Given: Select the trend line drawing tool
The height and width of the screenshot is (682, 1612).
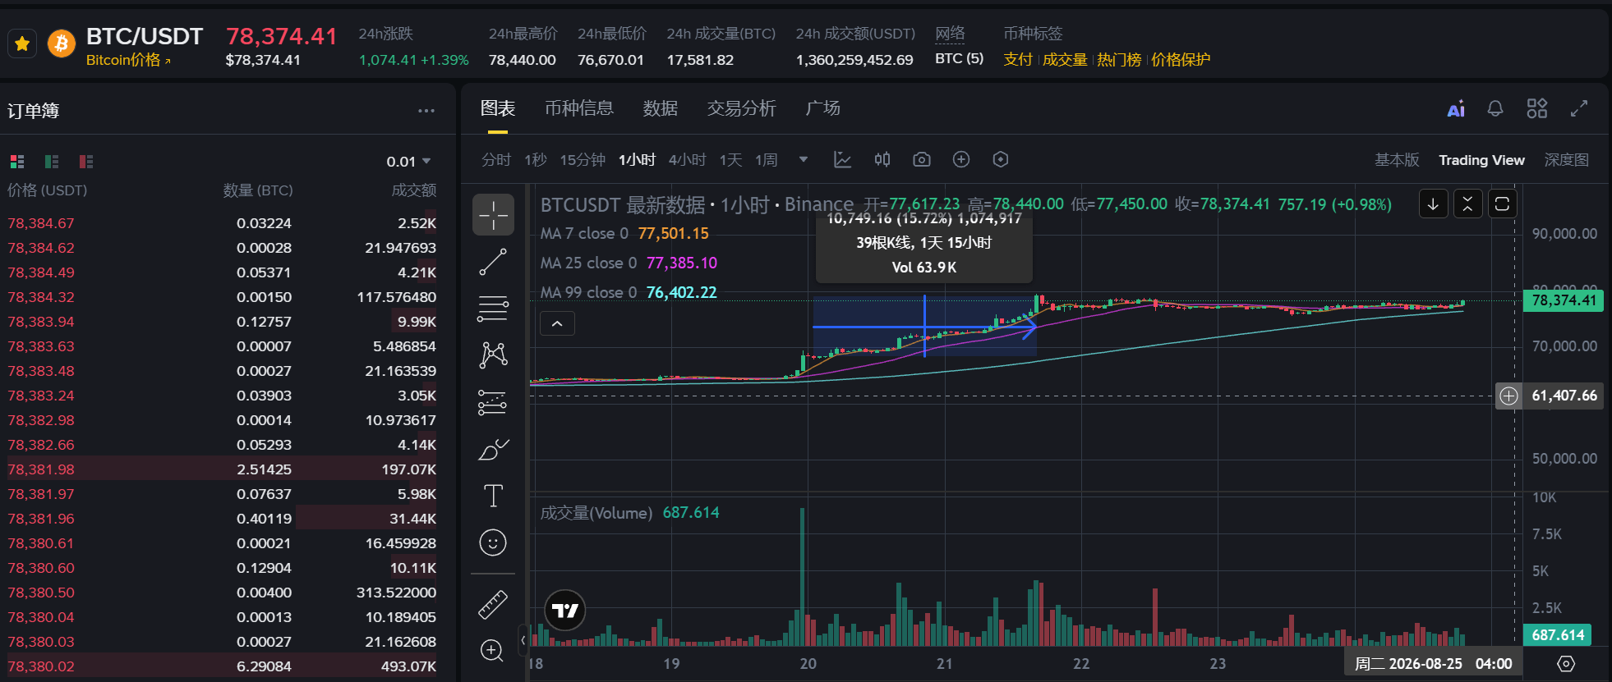Looking at the screenshot, I should coord(493,262).
